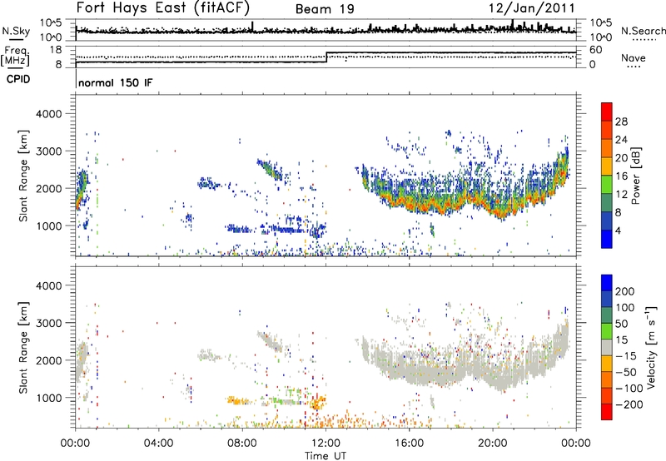Click '3000' on the velocity panel range axis
This screenshot has height=461, width=666.
48,323
